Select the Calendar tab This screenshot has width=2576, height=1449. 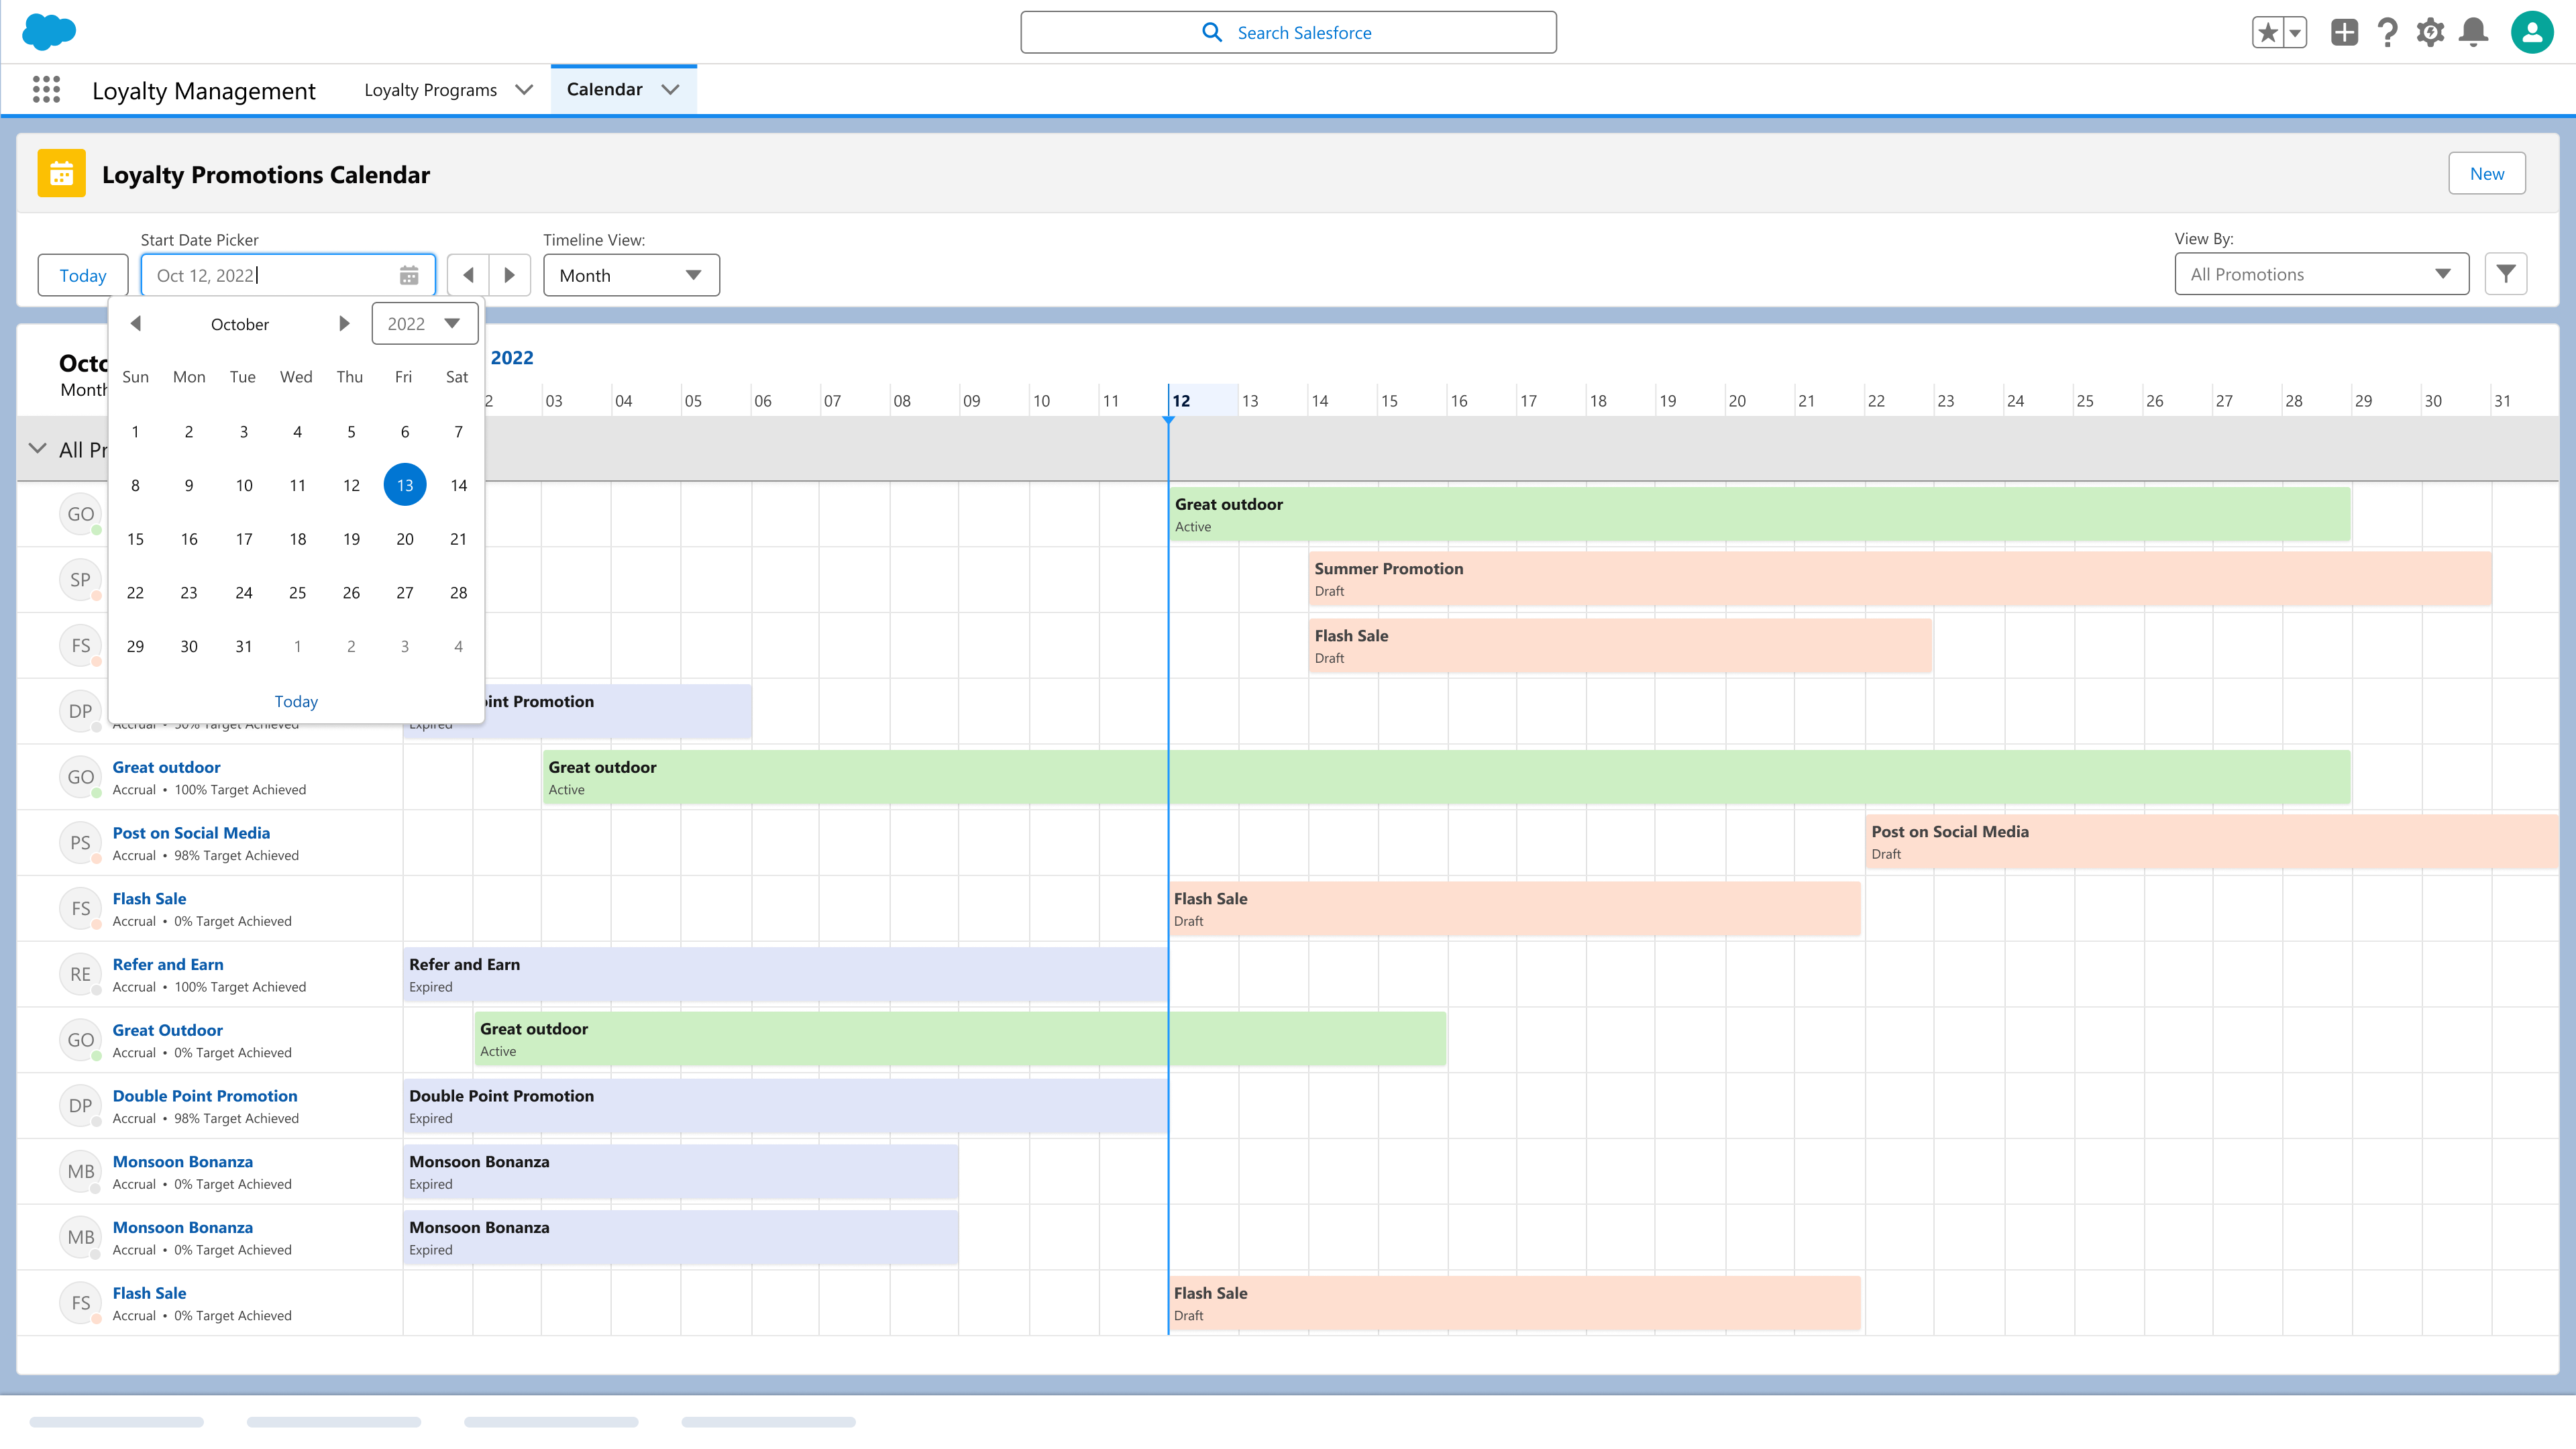point(605,89)
